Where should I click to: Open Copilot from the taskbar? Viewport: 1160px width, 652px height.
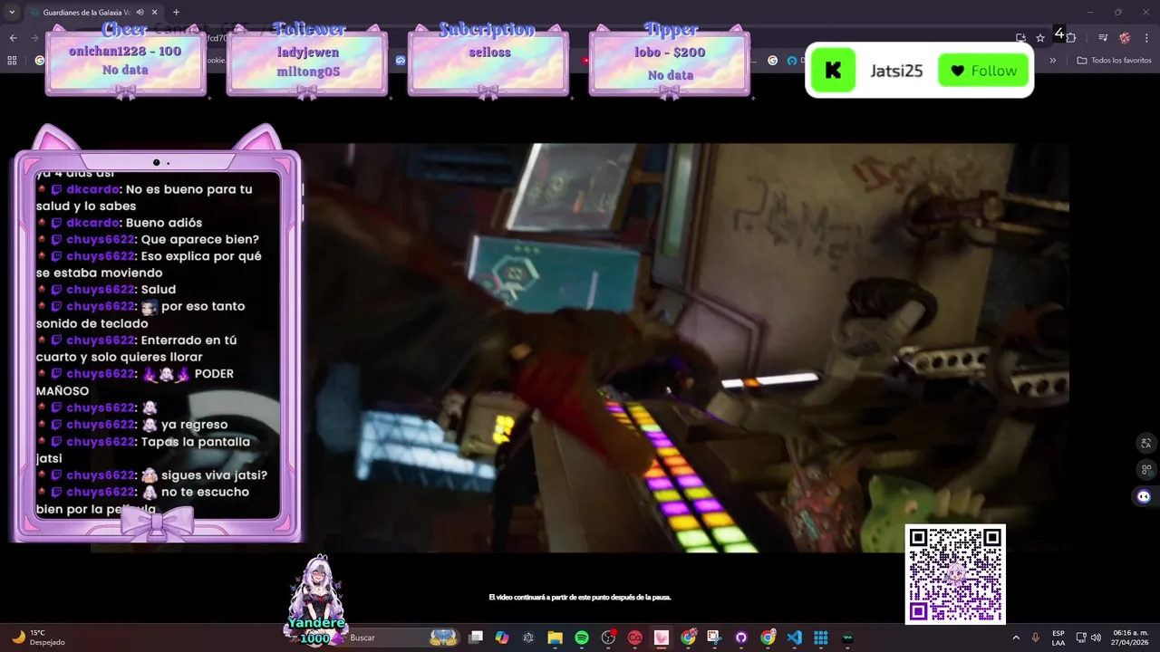502,638
